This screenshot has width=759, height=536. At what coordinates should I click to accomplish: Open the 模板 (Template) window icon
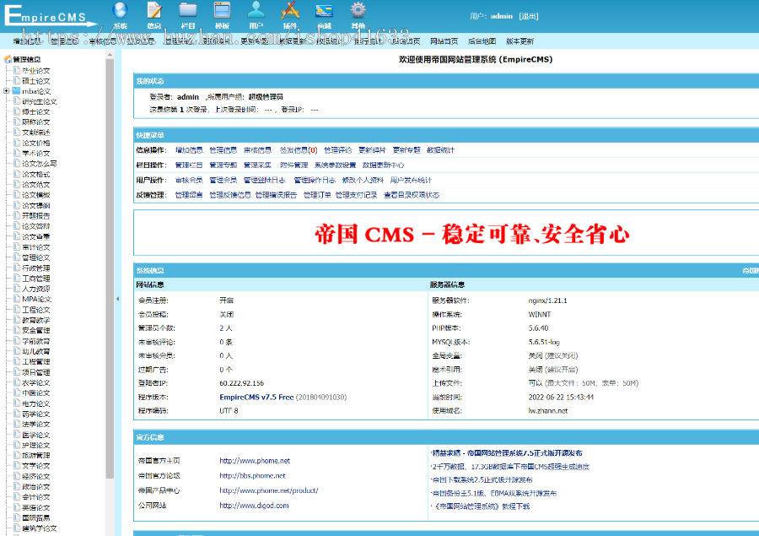click(x=222, y=11)
